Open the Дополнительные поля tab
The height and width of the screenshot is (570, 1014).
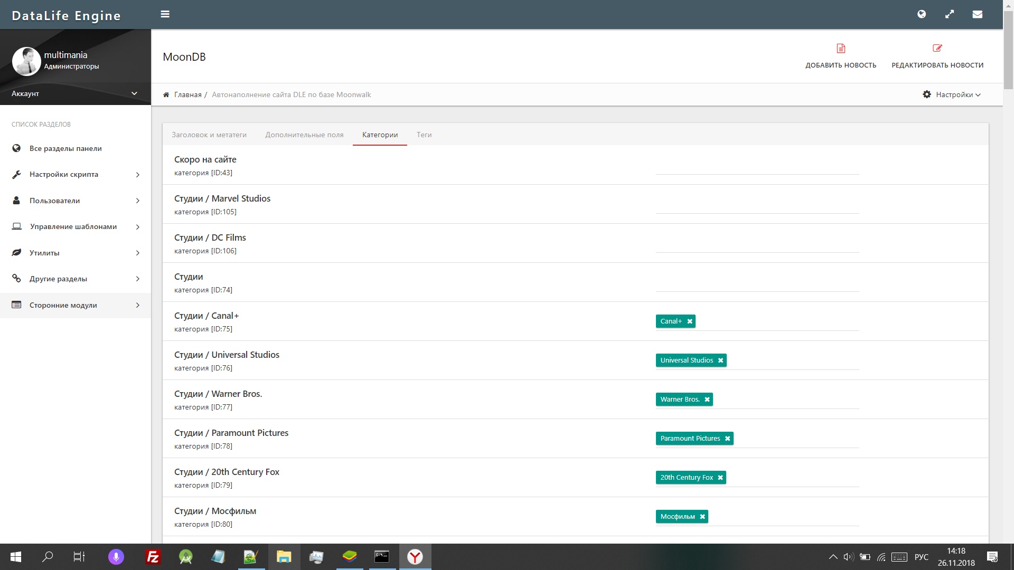(304, 135)
